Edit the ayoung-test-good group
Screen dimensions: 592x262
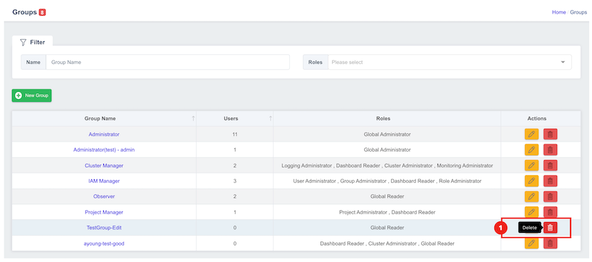[531, 243]
